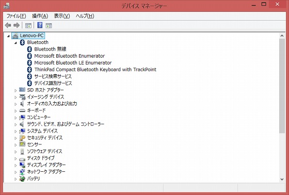Click the サービス検索サービス Bluetooth icon
Viewport: 289px width, 195px height.
29,76
